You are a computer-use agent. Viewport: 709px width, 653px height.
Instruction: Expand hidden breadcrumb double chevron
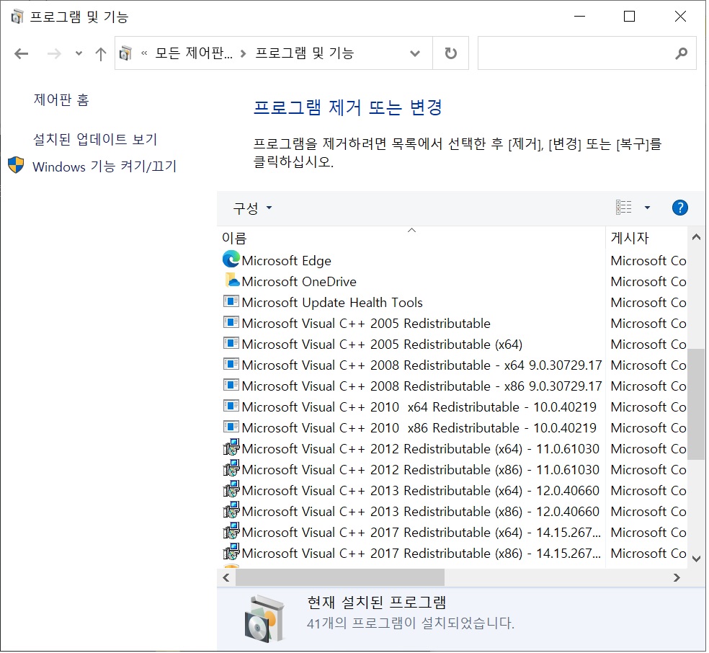tap(144, 53)
